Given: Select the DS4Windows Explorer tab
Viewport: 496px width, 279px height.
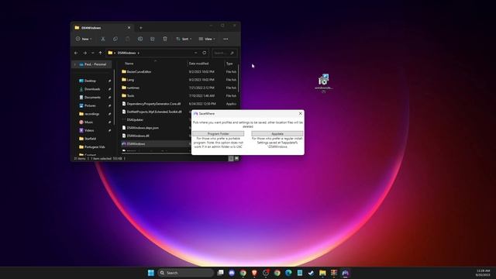Looking at the screenshot, I should tap(102, 28).
